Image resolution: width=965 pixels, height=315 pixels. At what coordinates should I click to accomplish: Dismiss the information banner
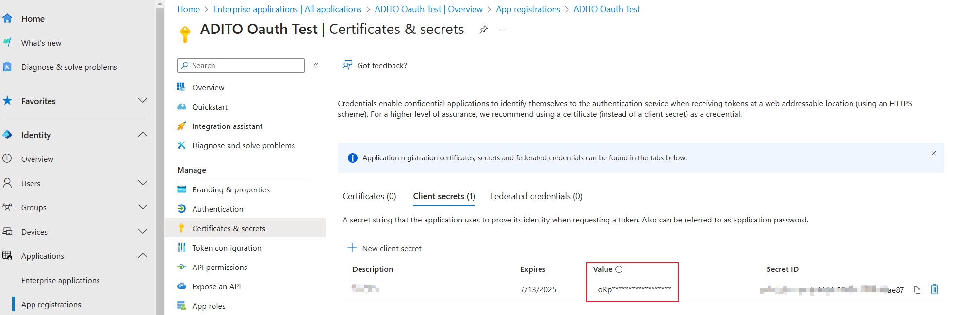(x=934, y=153)
